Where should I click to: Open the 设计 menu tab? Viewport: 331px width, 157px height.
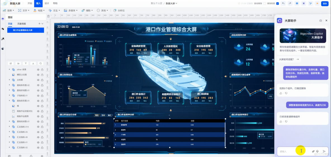pyautogui.click(x=47, y=3)
